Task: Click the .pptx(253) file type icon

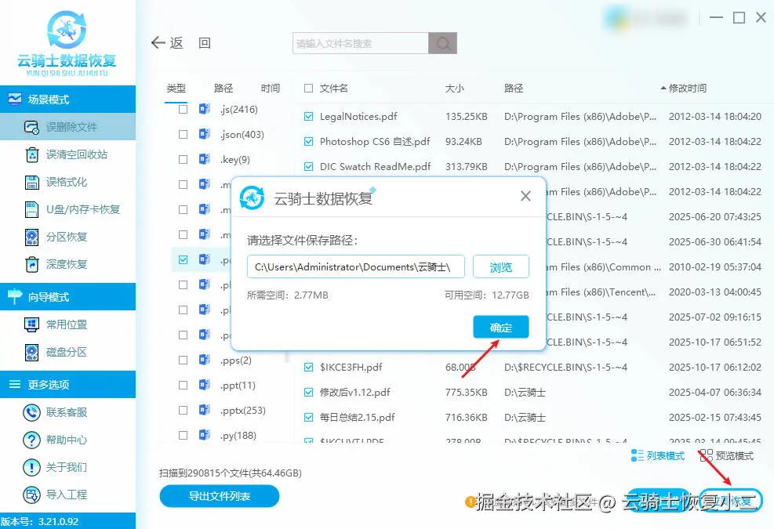Action: (205, 410)
